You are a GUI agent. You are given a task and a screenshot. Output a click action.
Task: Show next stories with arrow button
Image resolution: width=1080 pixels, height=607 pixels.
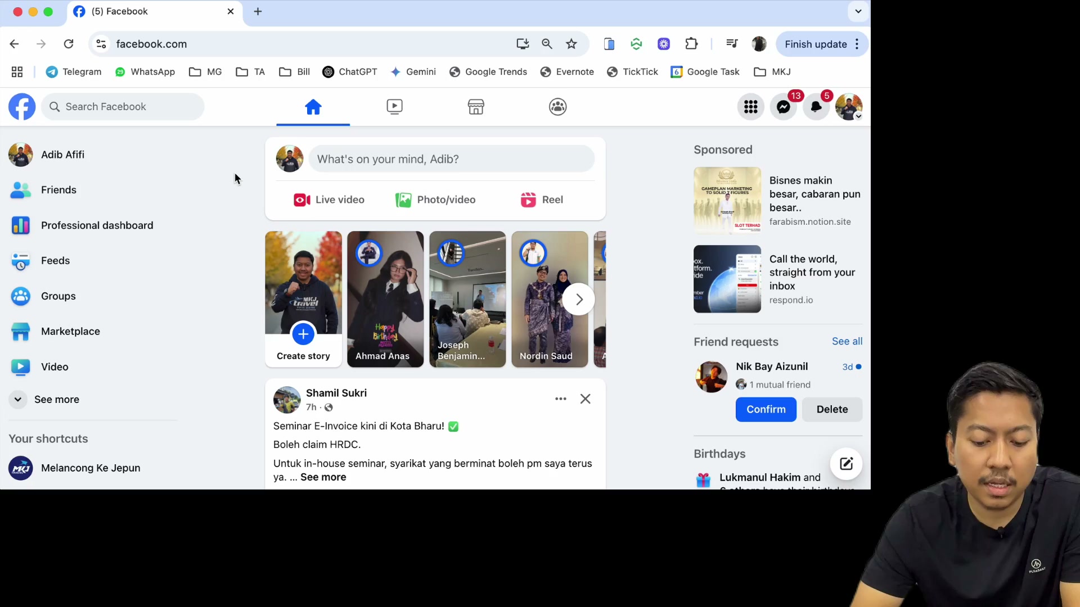tap(579, 300)
